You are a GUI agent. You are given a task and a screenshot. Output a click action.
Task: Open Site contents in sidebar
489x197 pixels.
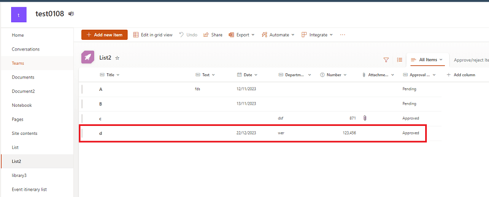pyautogui.click(x=24, y=133)
